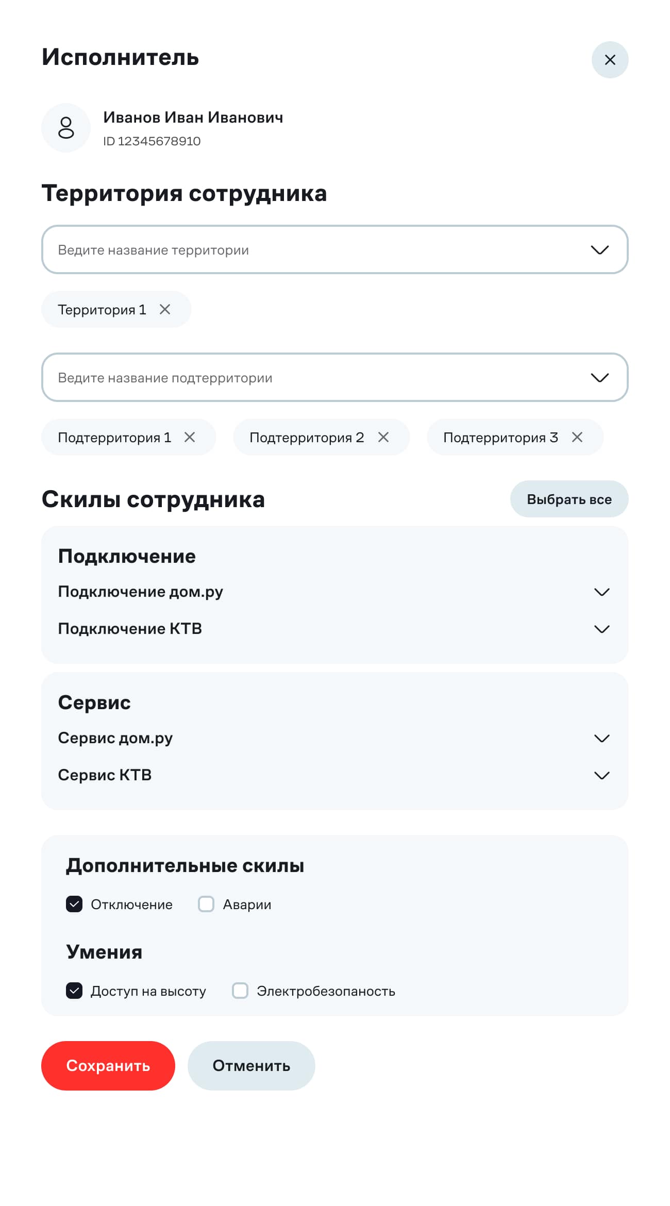Remove the Подтерритория 2 tag
Screen dimensions: 670x1206
pos(383,437)
